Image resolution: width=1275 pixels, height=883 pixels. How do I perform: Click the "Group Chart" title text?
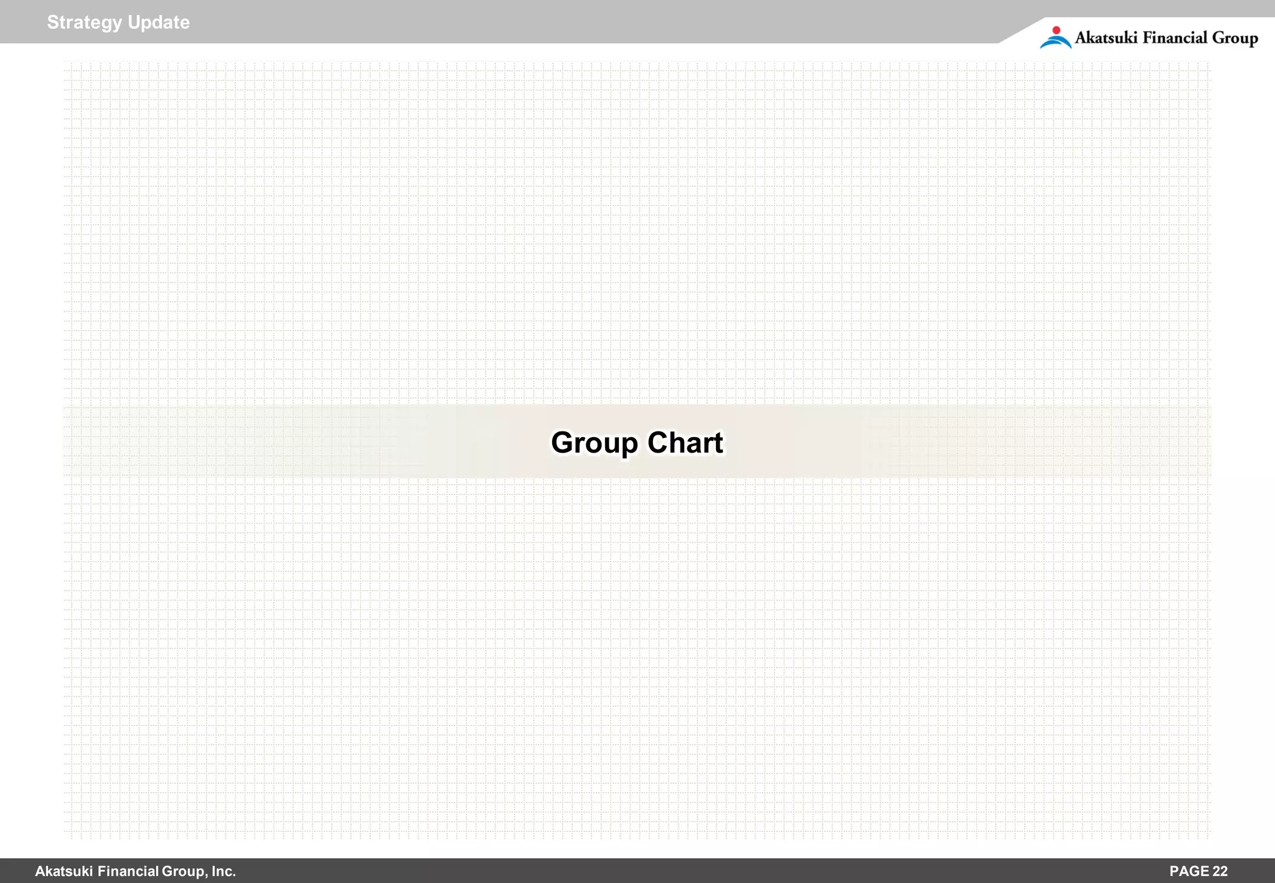[x=637, y=443]
